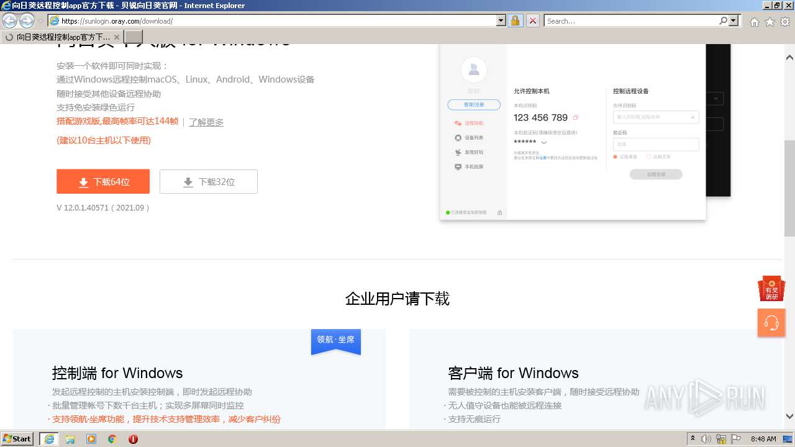The height and width of the screenshot is (447, 795).
Task: Follow the 了解更多 link
Action: 206,122
